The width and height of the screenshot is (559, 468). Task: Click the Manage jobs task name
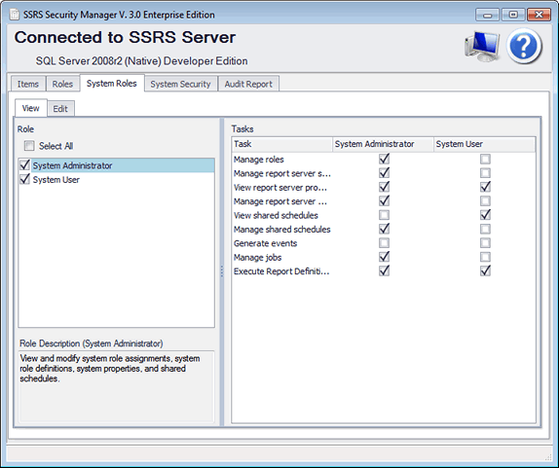pos(257,258)
